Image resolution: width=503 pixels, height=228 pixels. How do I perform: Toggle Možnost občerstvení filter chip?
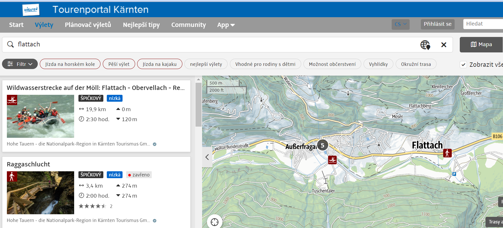pyautogui.click(x=332, y=64)
